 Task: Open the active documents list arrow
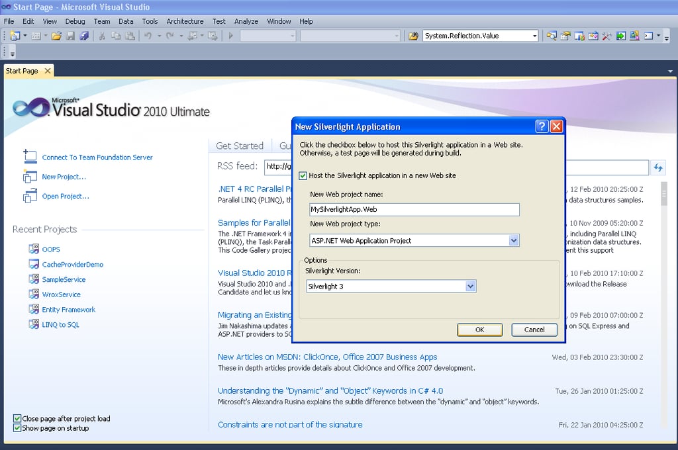pos(670,71)
